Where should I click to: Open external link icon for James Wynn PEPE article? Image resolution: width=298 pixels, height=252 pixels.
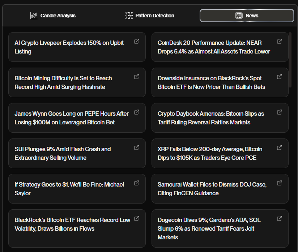click(x=137, y=112)
